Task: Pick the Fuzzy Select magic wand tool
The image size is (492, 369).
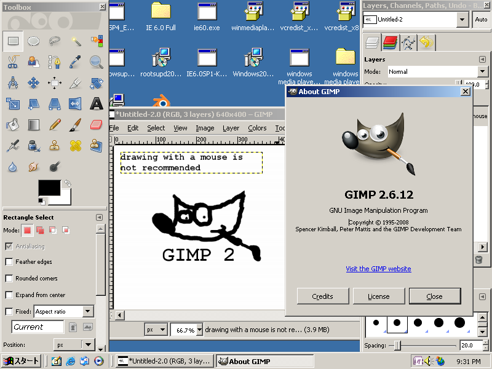Action: 76,41
